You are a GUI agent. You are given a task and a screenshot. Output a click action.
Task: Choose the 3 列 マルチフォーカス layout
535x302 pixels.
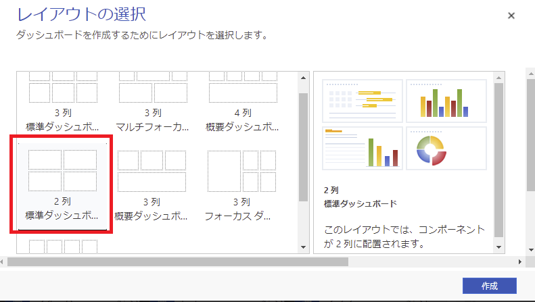click(x=152, y=103)
